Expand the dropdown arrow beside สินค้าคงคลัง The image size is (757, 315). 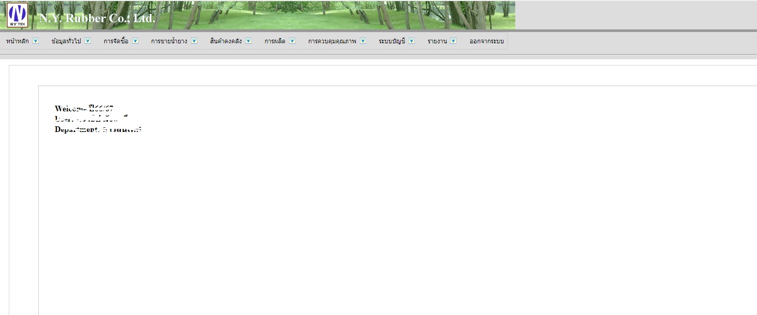tap(248, 41)
